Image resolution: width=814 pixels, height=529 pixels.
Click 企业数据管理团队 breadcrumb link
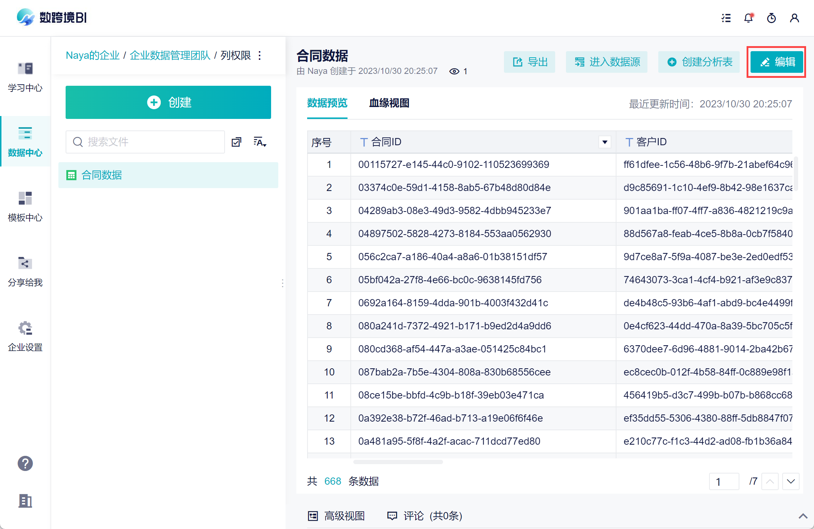tap(170, 55)
